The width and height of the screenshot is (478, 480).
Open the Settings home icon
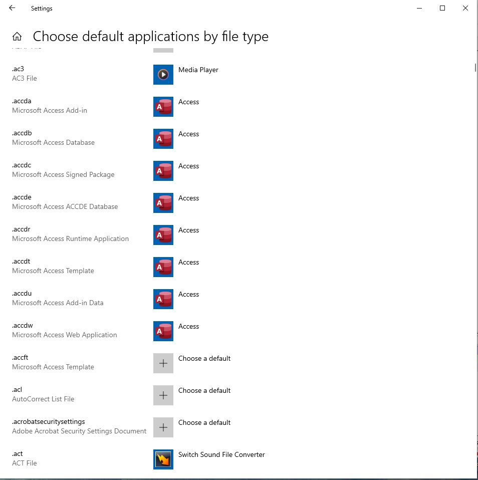tap(17, 37)
